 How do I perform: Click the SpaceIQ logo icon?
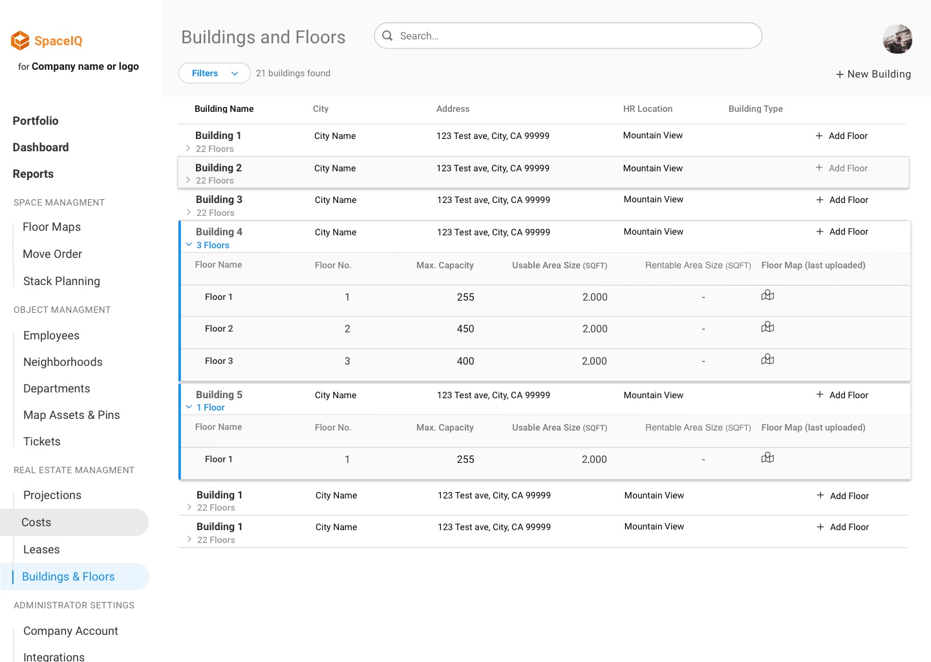click(x=21, y=41)
